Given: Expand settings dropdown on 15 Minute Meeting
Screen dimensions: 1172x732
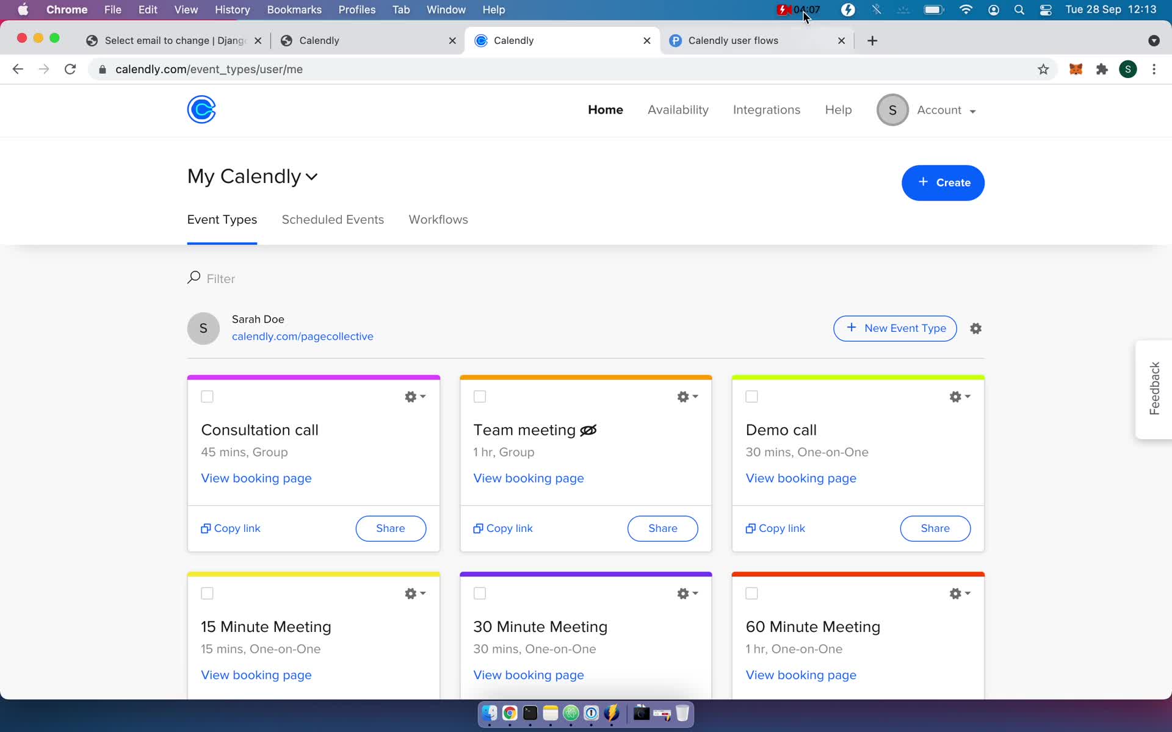Looking at the screenshot, I should coord(414,593).
